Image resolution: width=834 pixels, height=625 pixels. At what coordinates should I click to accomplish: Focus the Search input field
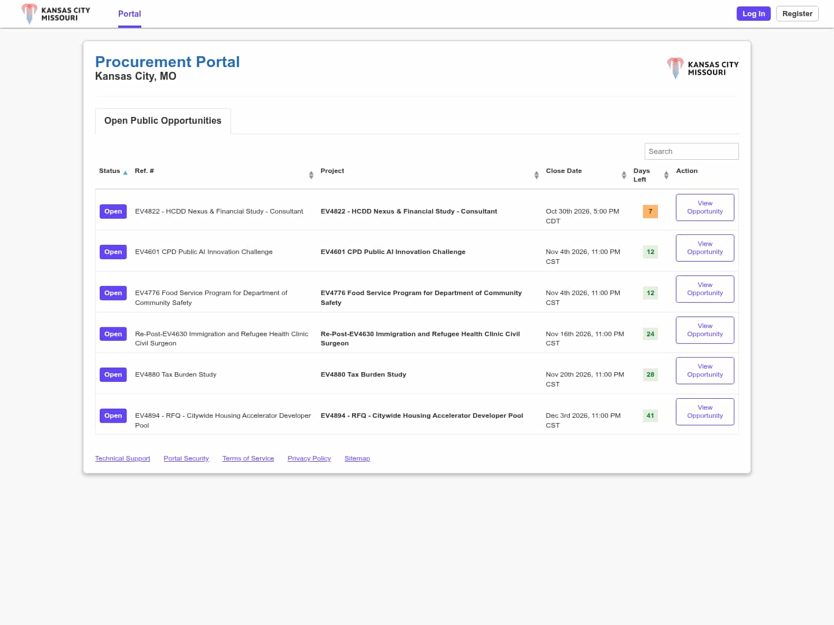pos(692,152)
